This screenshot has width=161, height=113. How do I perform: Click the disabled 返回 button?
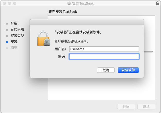126,106
